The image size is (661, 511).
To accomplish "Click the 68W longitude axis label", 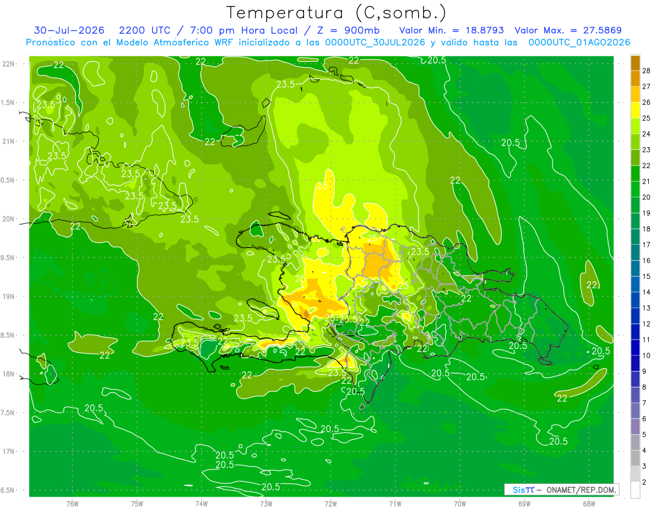I will (x=589, y=504).
